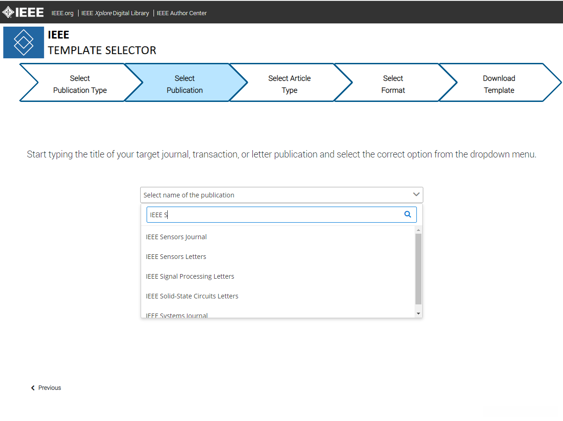Click the Select Format step
The width and height of the screenshot is (563, 421).
point(393,84)
